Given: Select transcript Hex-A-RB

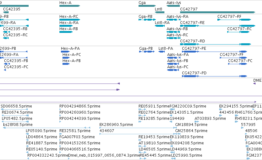Looking at the screenshot, I should click(x=66, y=32).
